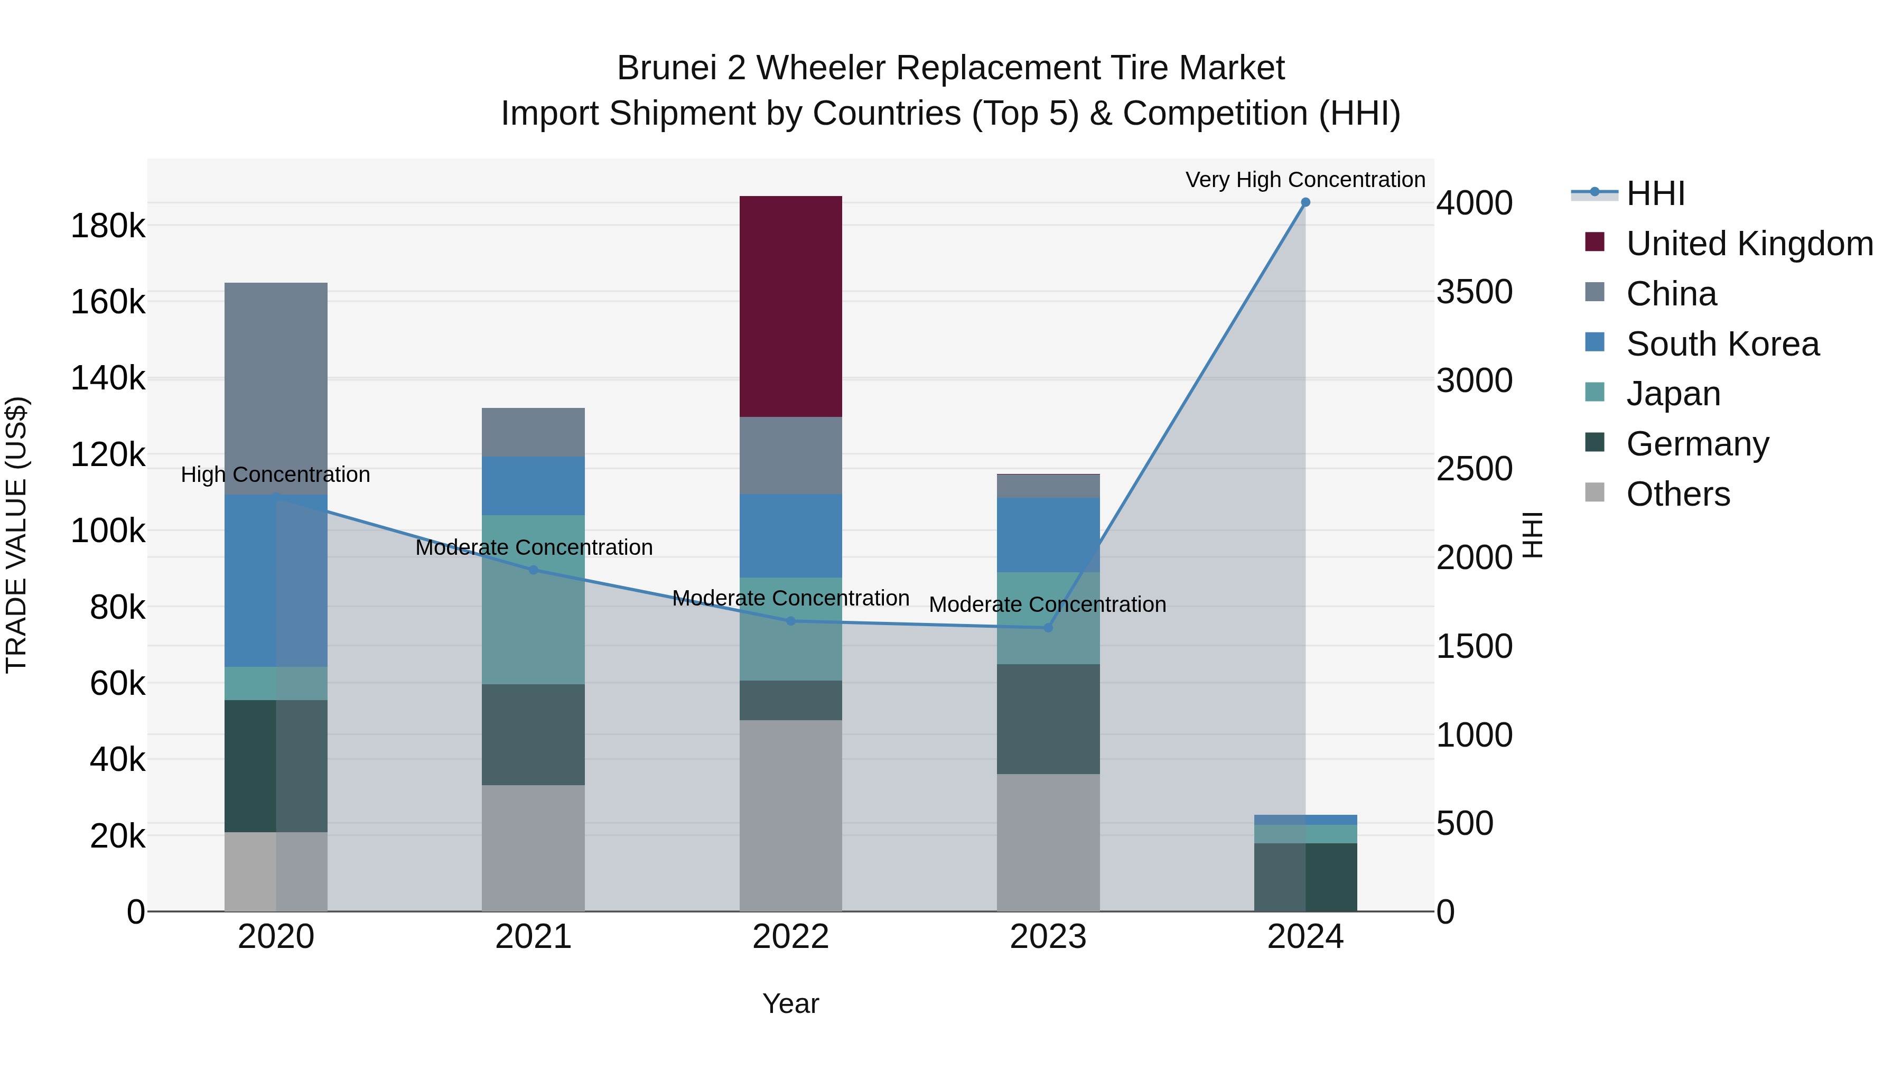
Task: Click the rotated HHI axis title on right
Action: click(1533, 535)
